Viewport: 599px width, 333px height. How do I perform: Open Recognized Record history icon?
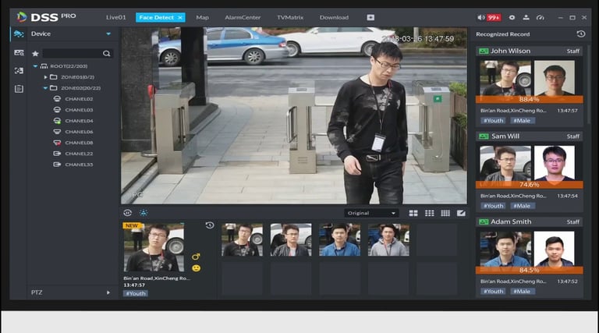[580, 34]
